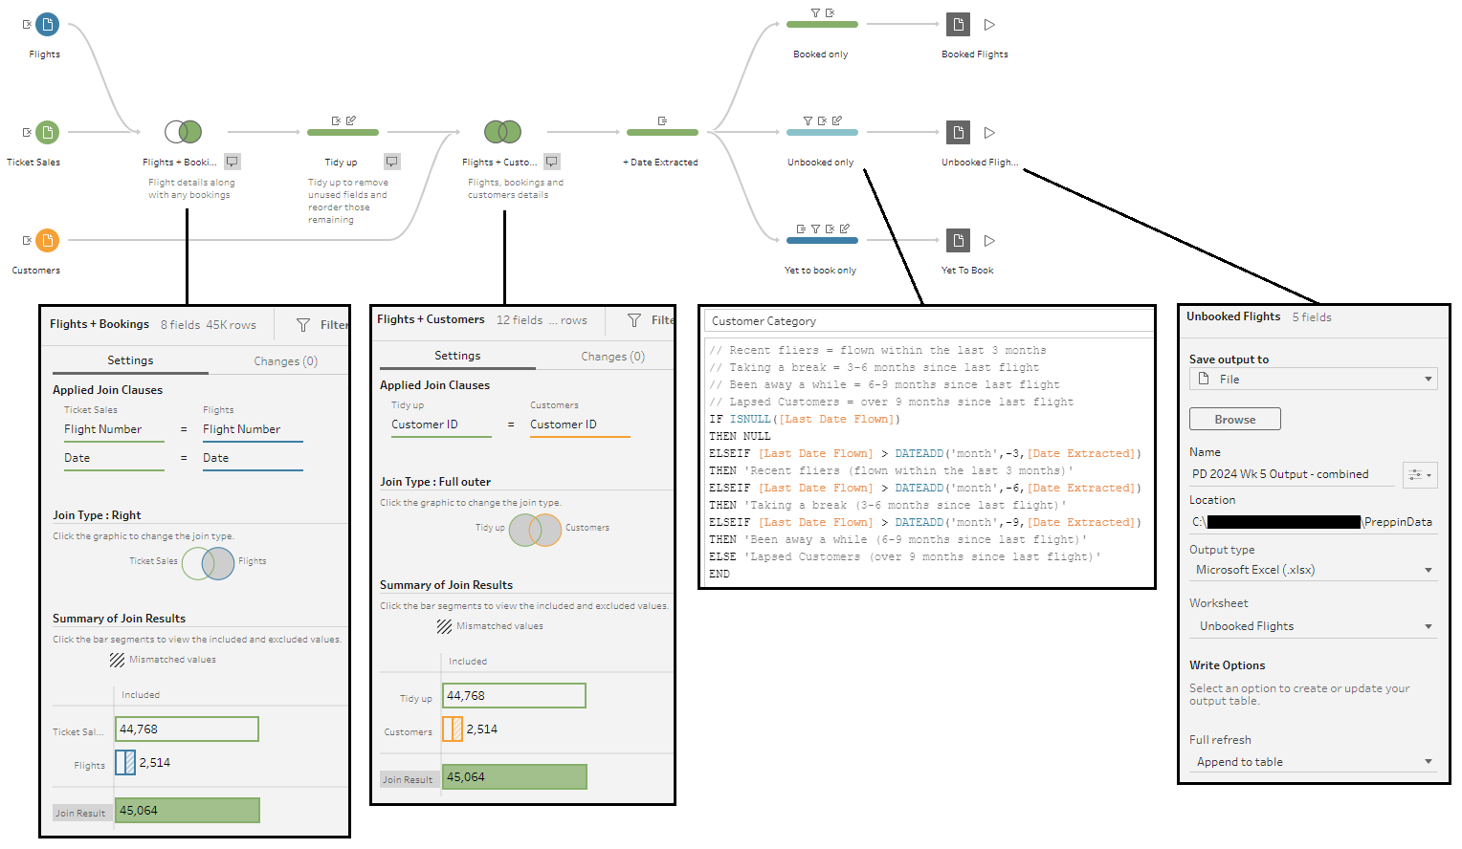1462x849 pixels.
Task: Open the Flights + Bookings join step
Action: coord(183,132)
